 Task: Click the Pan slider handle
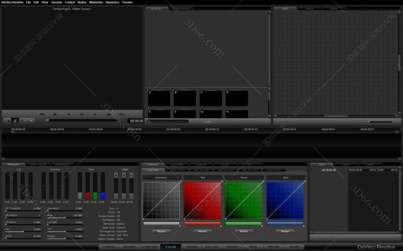[24, 232]
